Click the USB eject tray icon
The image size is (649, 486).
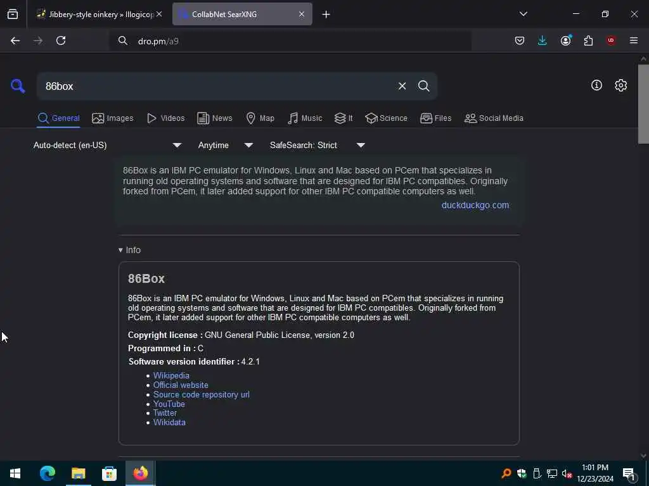(x=537, y=473)
